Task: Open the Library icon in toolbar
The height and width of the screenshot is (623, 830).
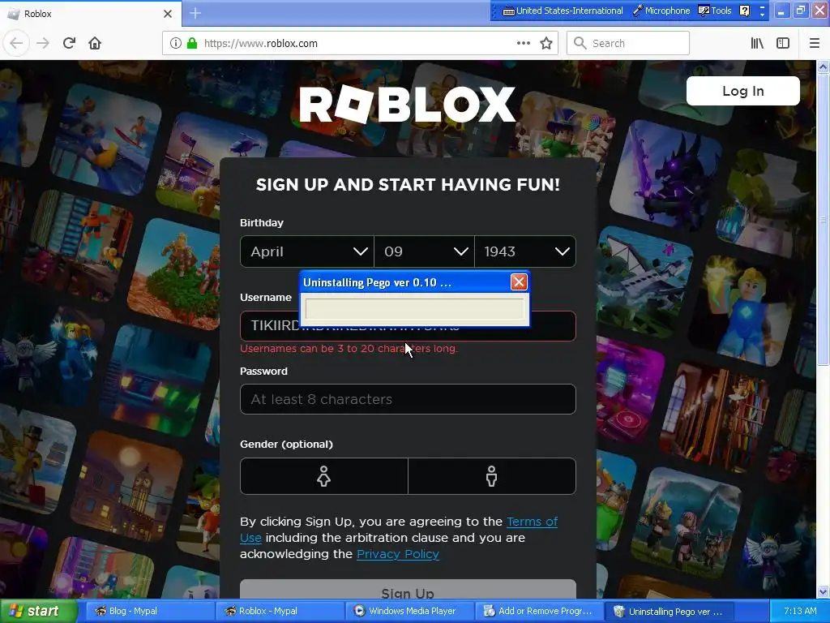Action: tap(757, 43)
